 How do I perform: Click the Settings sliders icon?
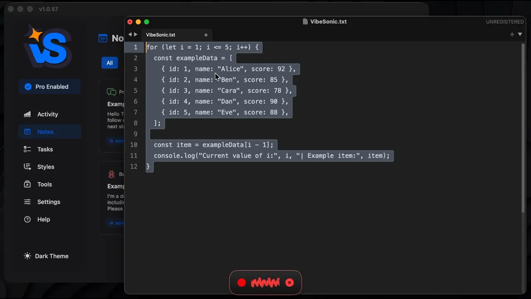pyautogui.click(x=27, y=202)
